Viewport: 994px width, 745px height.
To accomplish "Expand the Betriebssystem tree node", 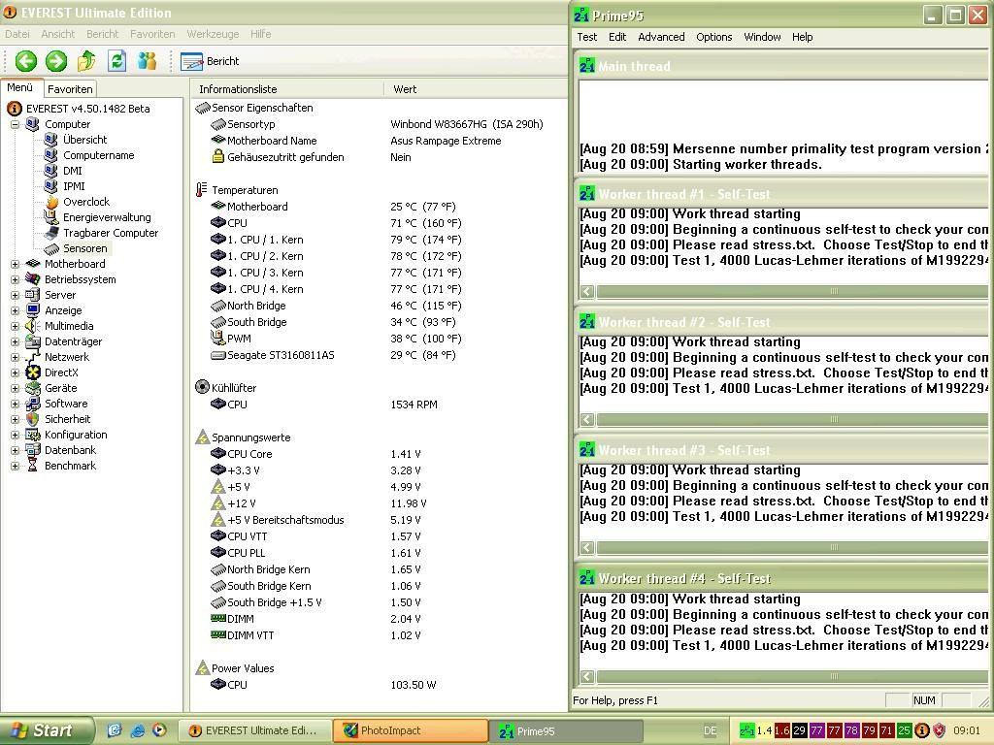I will [x=15, y=279].
